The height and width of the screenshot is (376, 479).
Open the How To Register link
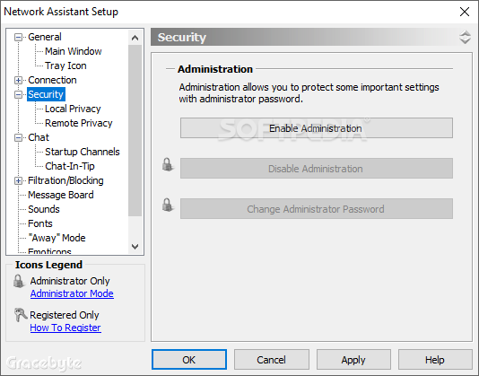click(x=65, y=328)
